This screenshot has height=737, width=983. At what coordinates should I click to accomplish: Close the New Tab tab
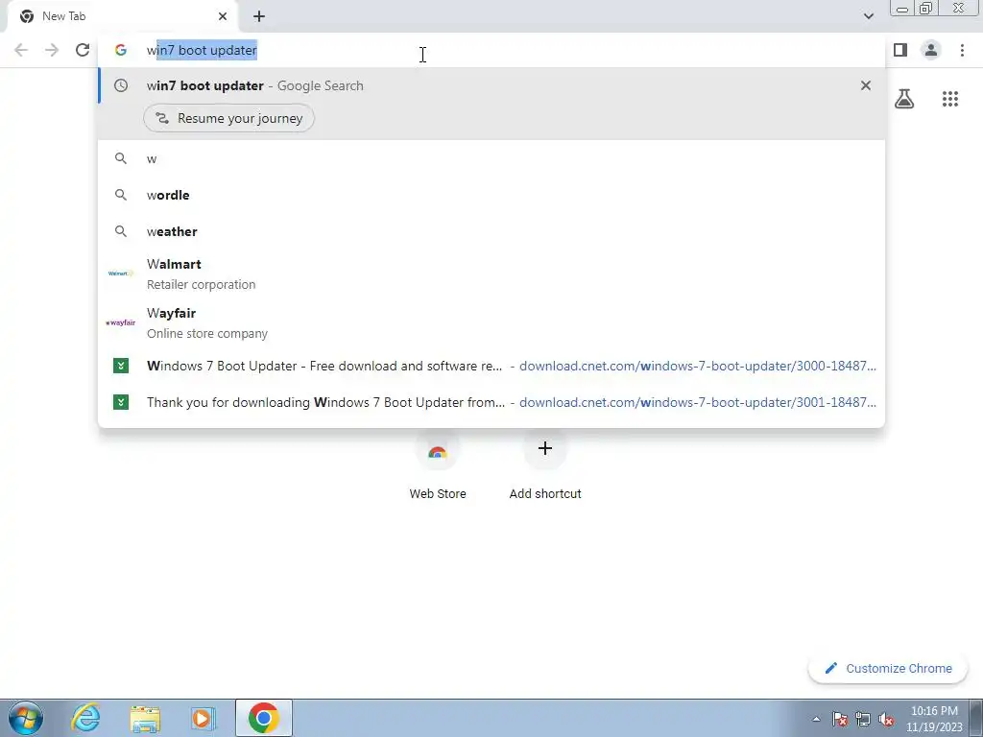tap(223, 16)
